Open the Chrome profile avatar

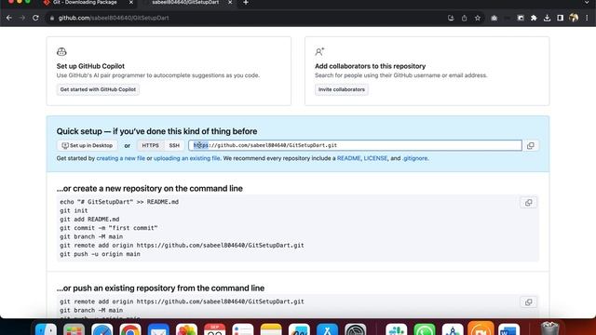(x=574, y=18)
